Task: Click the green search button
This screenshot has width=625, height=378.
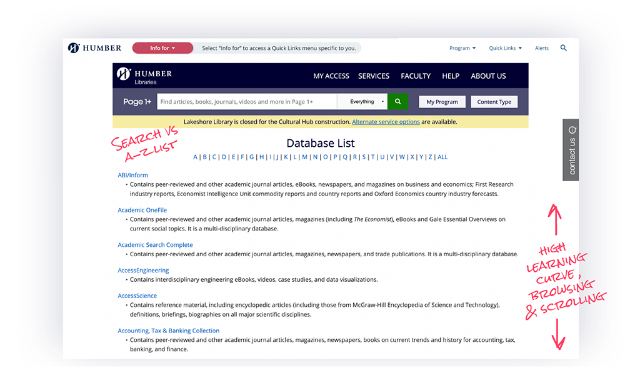Action: pyautogui.click(x=397, y=102)
